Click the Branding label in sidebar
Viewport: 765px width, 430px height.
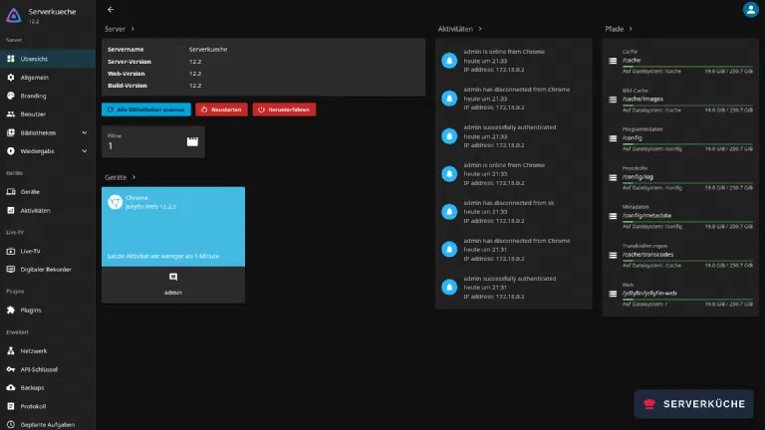tap(33, 96)
